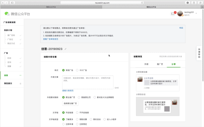Open the 查看广告审核规范 link
This screenshot has height=127, width=204.
point(51,39)
